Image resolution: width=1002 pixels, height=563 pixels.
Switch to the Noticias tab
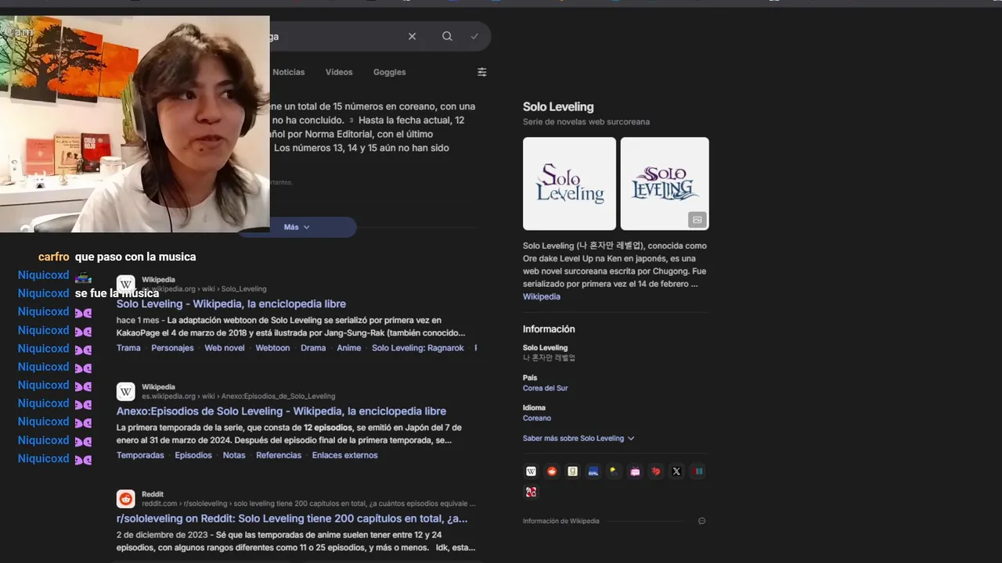click(x=289, y=72)
